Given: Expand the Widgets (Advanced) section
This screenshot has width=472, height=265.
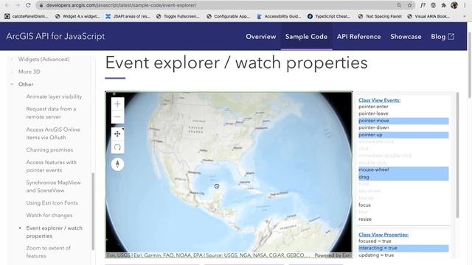Looking at the screenshot, I should [44, 59].
